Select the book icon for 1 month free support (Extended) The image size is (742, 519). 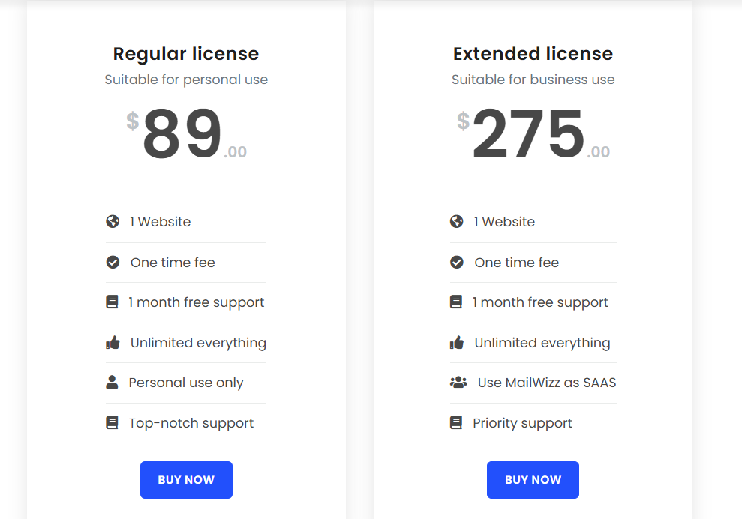(x=456, y=301)
